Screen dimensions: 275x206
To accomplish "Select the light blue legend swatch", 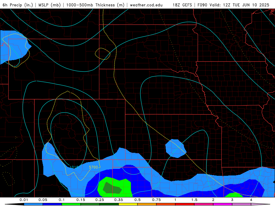I will coord(33,204).
